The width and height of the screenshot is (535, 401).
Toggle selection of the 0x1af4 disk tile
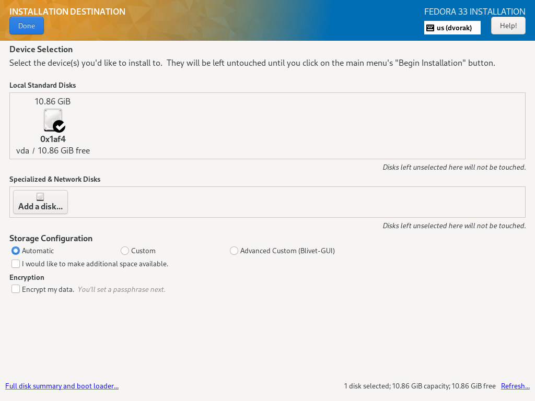[52, 125]
